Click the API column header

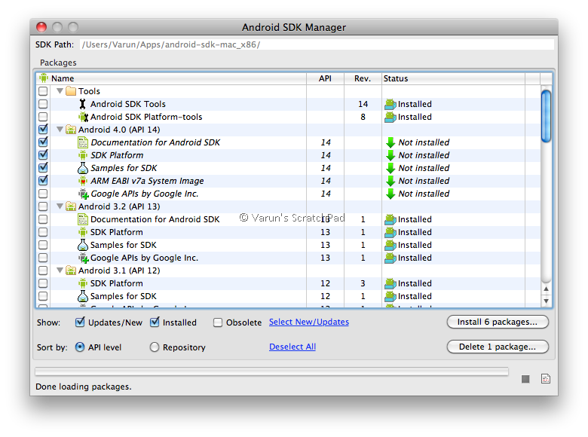(325, 78)
